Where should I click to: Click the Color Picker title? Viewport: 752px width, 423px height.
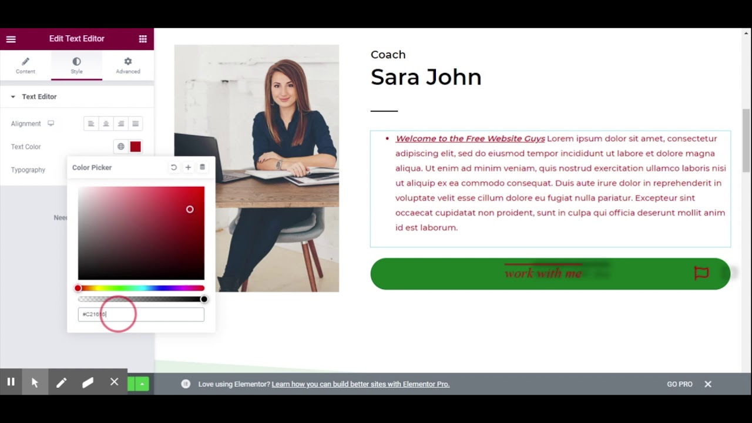[x=92, y=167]
